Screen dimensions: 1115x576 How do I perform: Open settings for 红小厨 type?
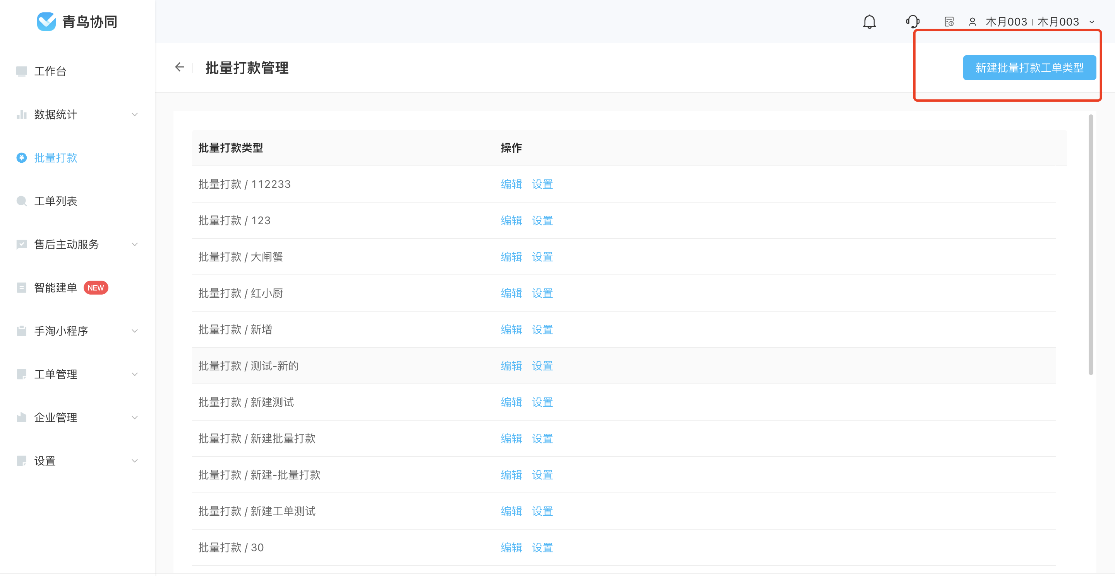[542, 293]
